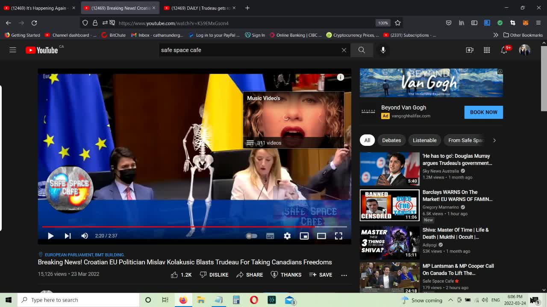Open Windows Start menu
This screenshot has height=307, width=547.
pos(9,300)
